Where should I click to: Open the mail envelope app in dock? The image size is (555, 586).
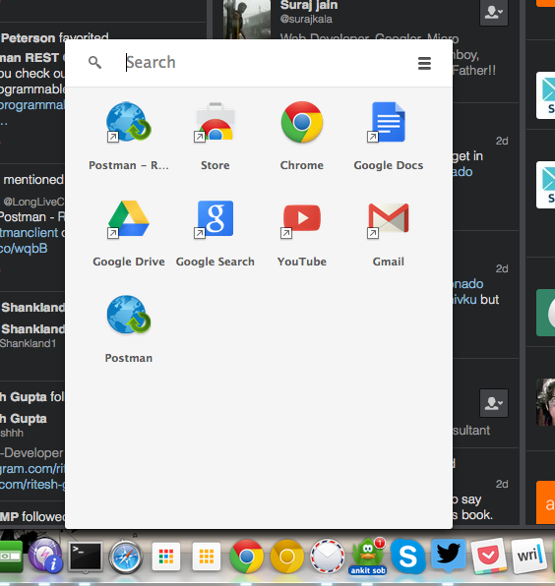pyautogui.click(x=328, y=557)
